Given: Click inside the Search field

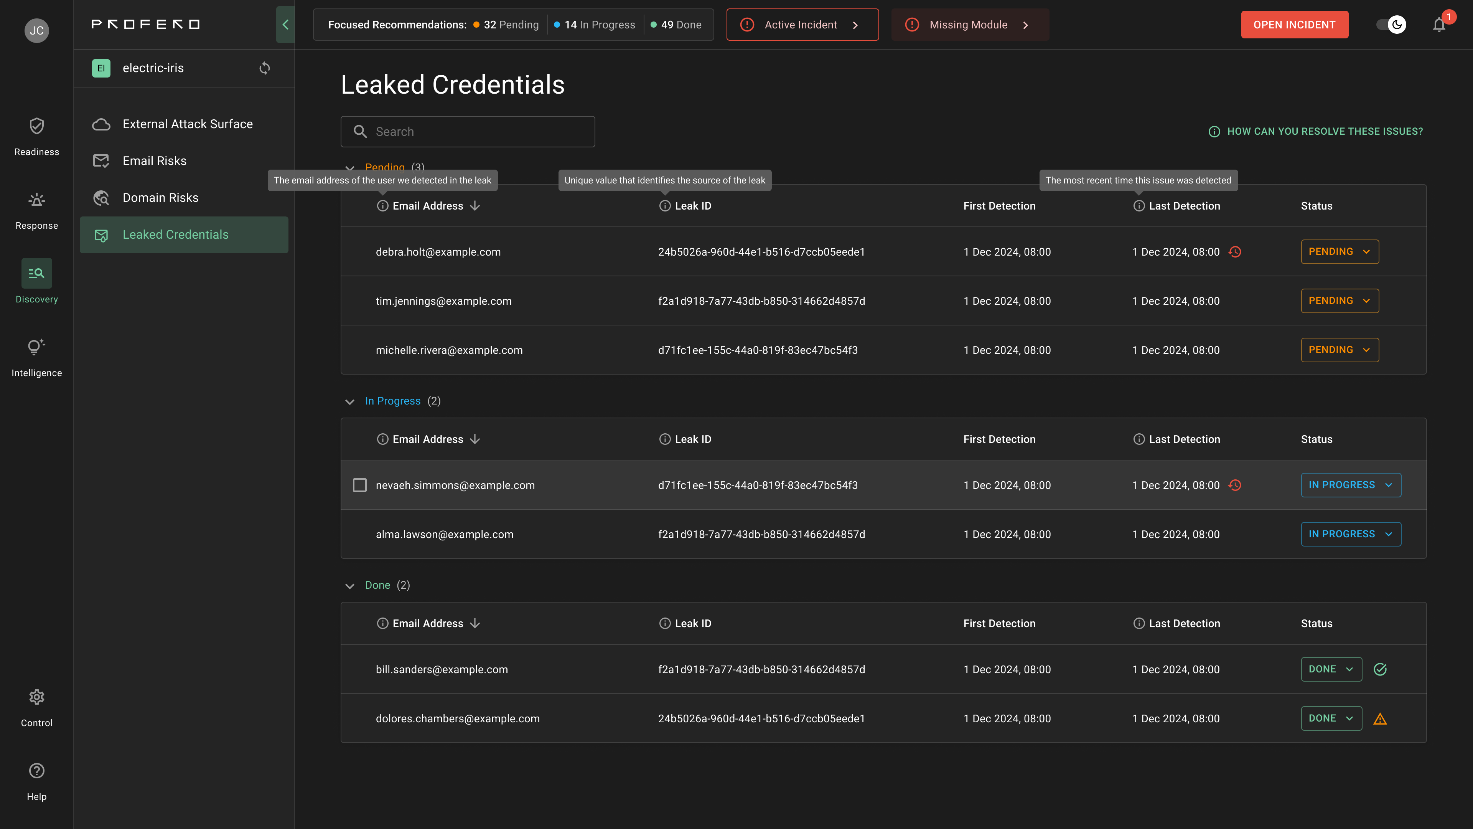Looking at the screenshot, I should [468, 131].
